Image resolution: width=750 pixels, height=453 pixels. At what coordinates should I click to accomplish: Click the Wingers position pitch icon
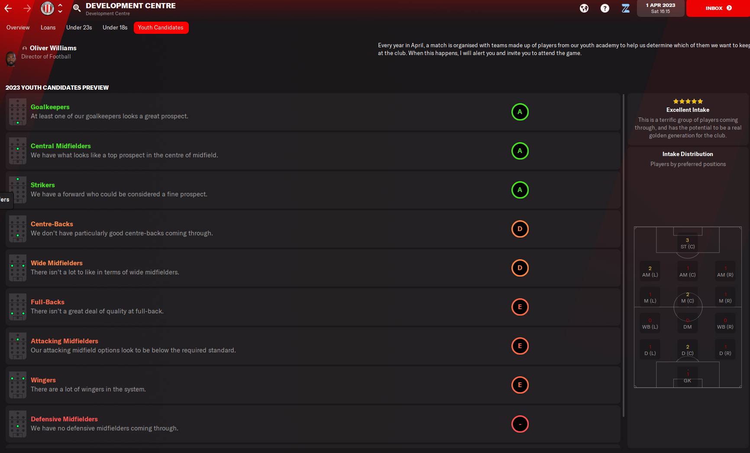click(18, 385)
